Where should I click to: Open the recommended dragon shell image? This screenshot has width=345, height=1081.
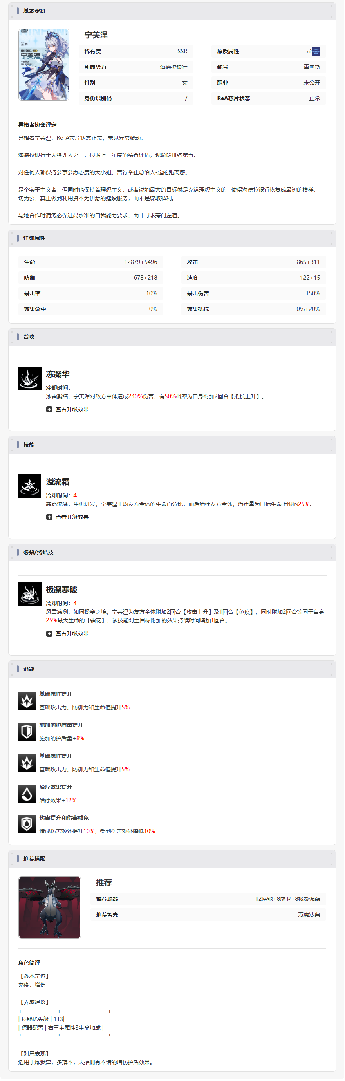[49, 907]
